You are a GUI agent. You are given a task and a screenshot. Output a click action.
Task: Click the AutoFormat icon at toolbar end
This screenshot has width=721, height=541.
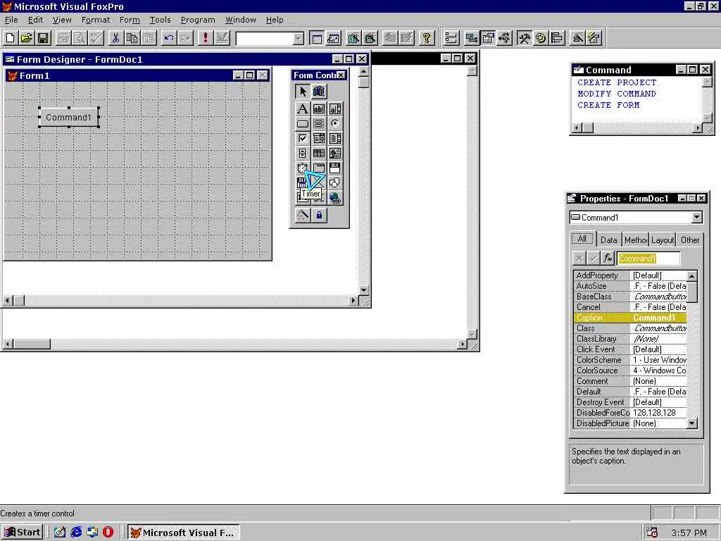[594, 38]
